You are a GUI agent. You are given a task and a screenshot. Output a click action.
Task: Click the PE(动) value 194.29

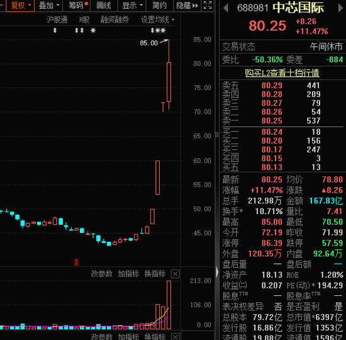pos(330,286)
